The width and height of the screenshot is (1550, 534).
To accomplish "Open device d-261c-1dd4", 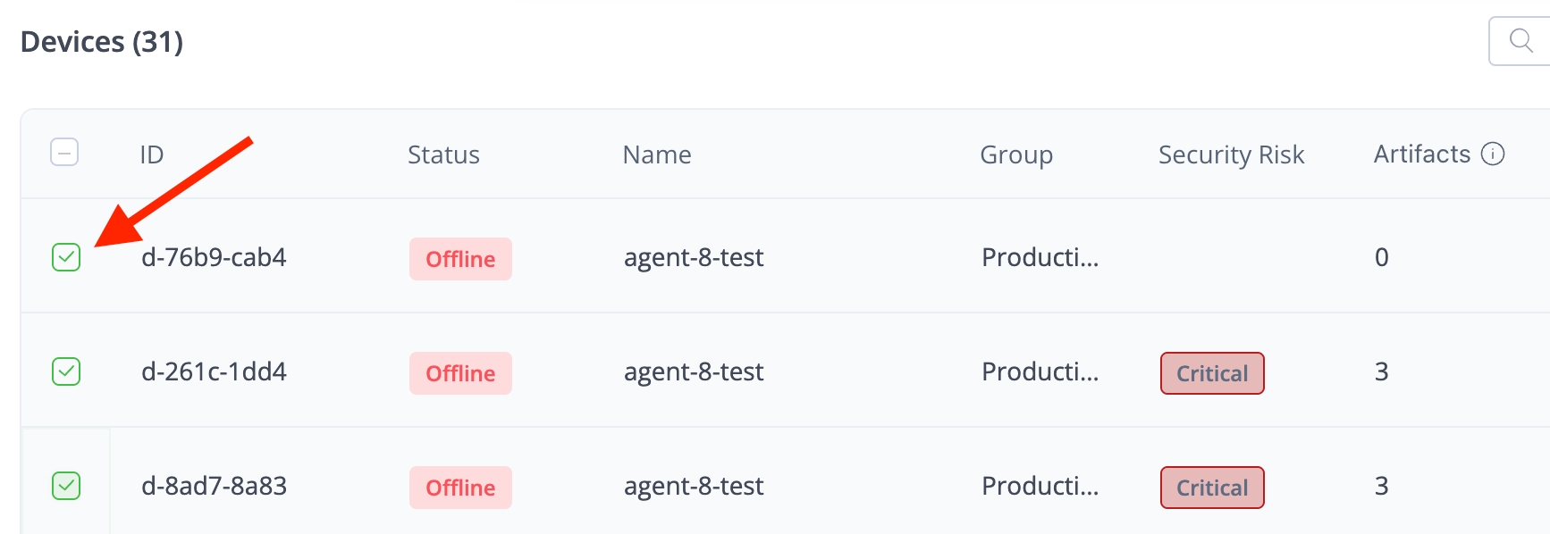I will (x=214, y=371).
